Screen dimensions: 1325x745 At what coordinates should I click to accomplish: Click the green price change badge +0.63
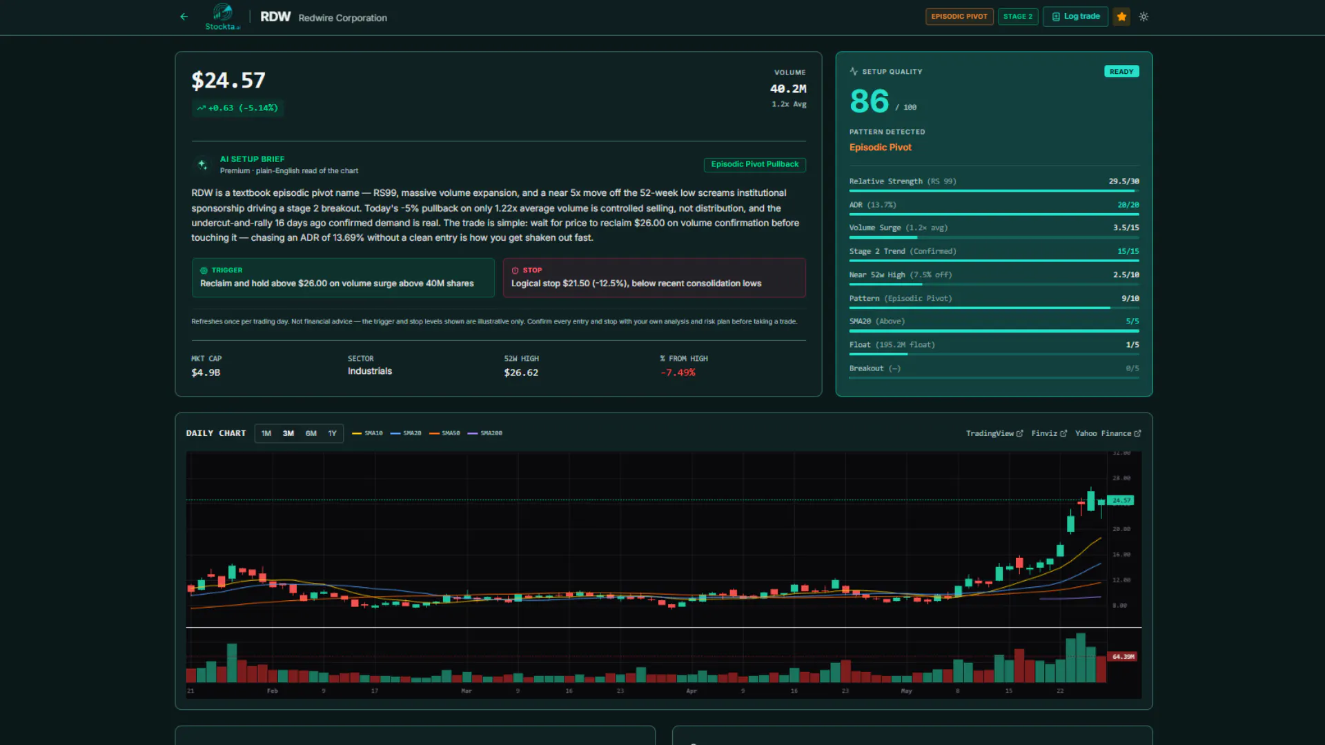coord(237,108)
